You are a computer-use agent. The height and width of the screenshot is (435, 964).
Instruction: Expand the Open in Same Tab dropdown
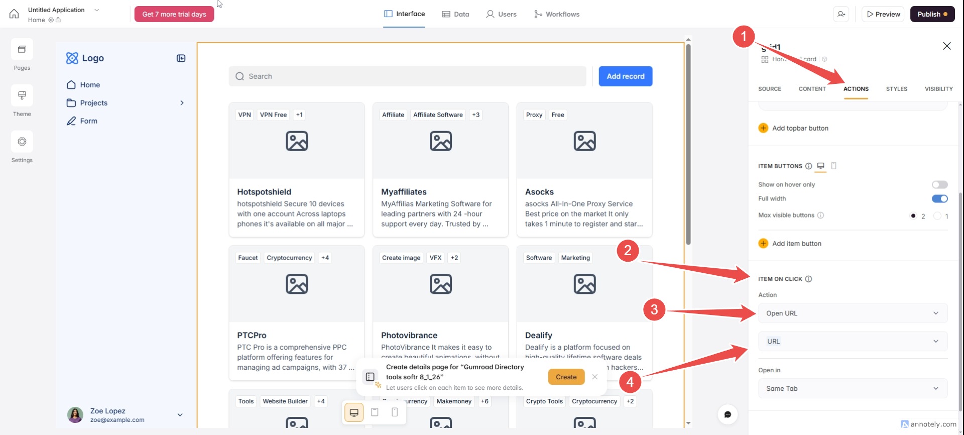point(853,389)
